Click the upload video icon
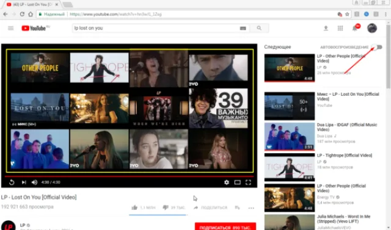391x230 pixels. [326, 28]
